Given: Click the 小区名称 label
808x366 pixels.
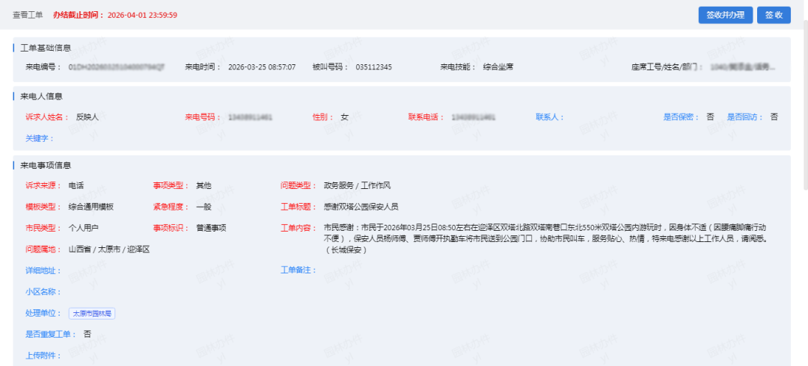Looking at the screenshot, I should [x=43, y=292].
